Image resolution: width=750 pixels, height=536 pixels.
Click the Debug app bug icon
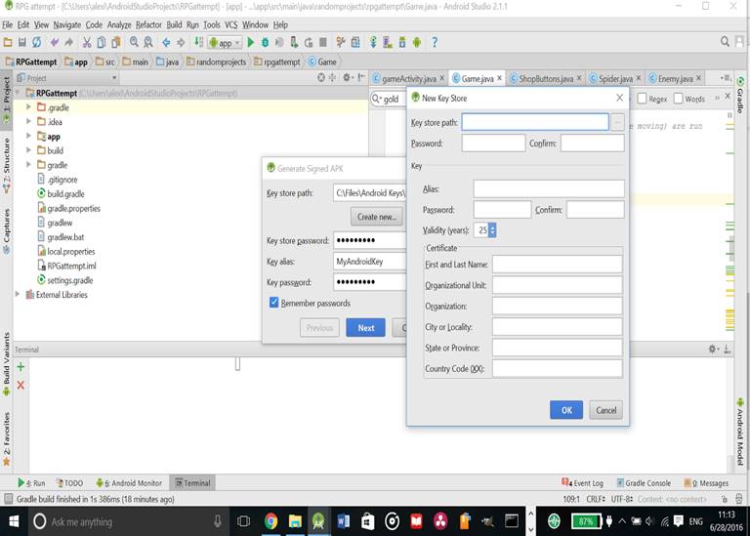pos(265,43)
